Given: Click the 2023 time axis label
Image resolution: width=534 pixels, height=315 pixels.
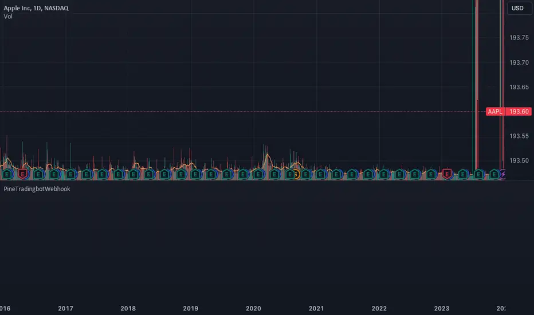Looking at the screenshot, I should (x=442, y=308).
